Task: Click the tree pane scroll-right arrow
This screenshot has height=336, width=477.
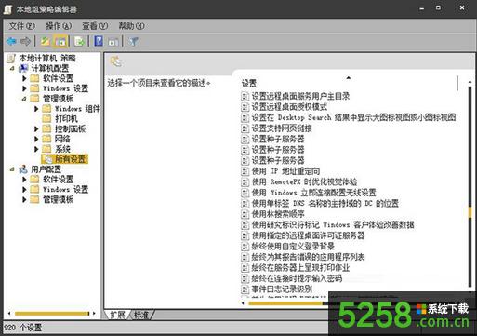Action: pyautogui.click(x=94, y=314)
